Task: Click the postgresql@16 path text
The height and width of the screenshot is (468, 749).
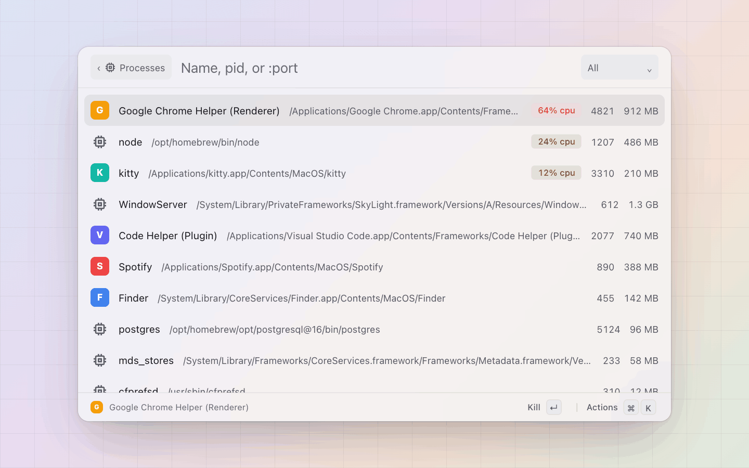Action: coord(275,329)
